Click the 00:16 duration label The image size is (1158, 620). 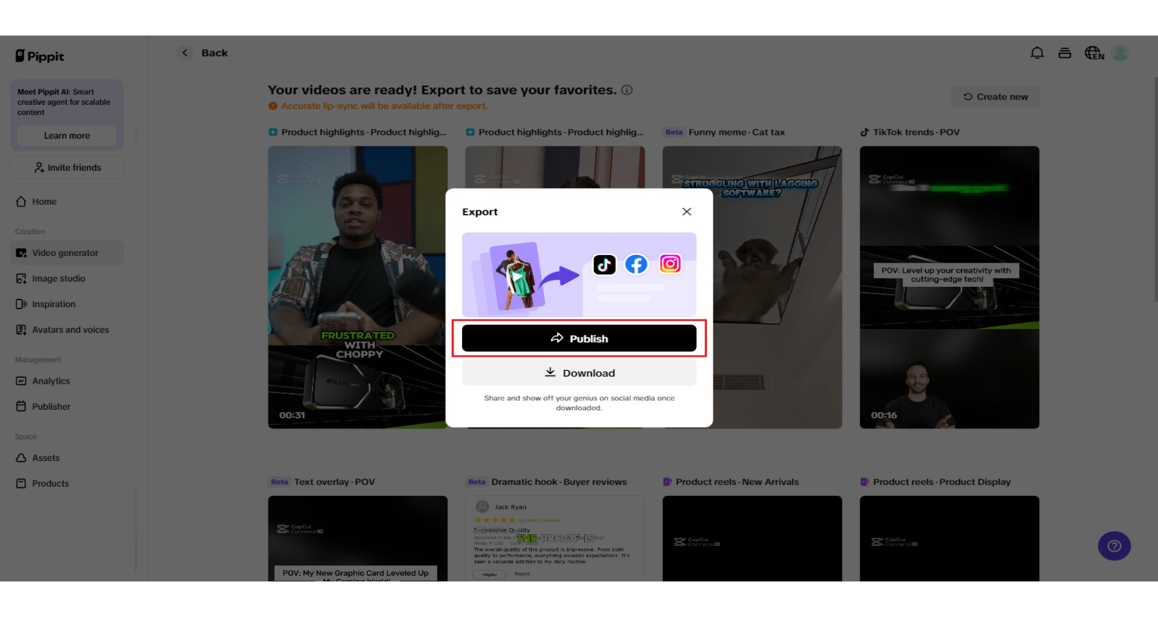point(884,415)
